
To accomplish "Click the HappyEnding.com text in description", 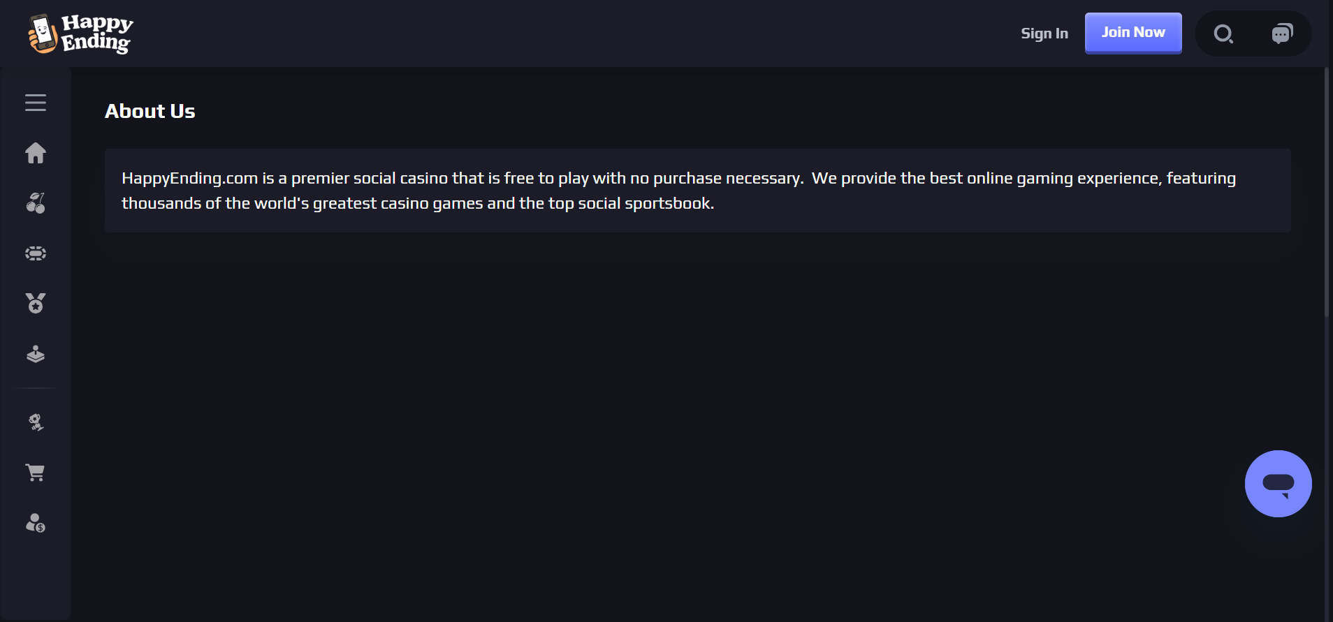I will (189, 179).
